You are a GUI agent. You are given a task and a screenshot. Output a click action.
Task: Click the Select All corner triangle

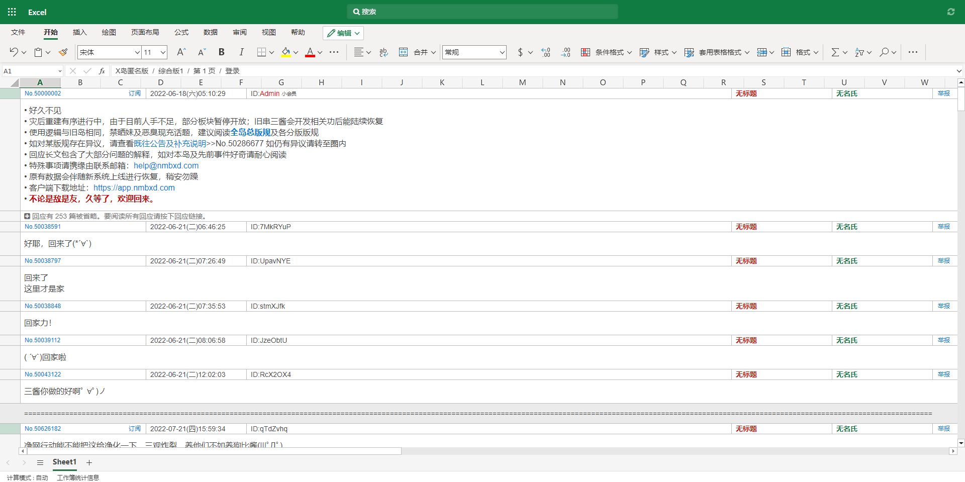15,82
